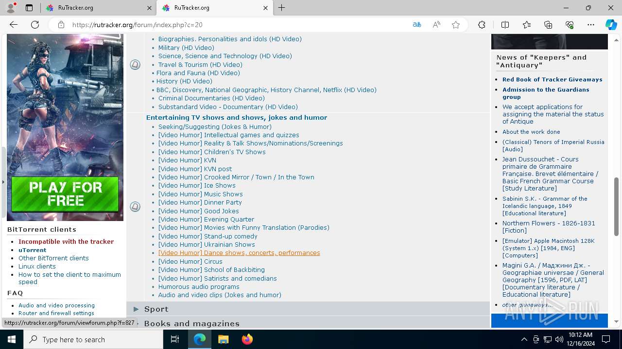Open Admission to the Guardians group

pos(546,93)
